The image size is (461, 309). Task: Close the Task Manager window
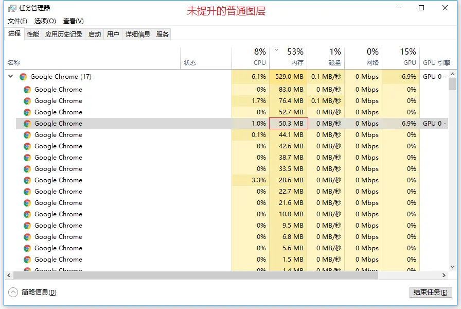coord(445,8)
